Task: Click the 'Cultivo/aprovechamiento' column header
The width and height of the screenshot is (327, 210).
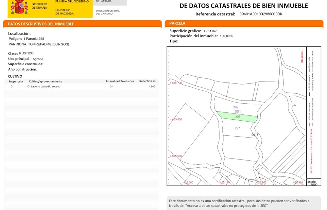Action: point(45,82)
